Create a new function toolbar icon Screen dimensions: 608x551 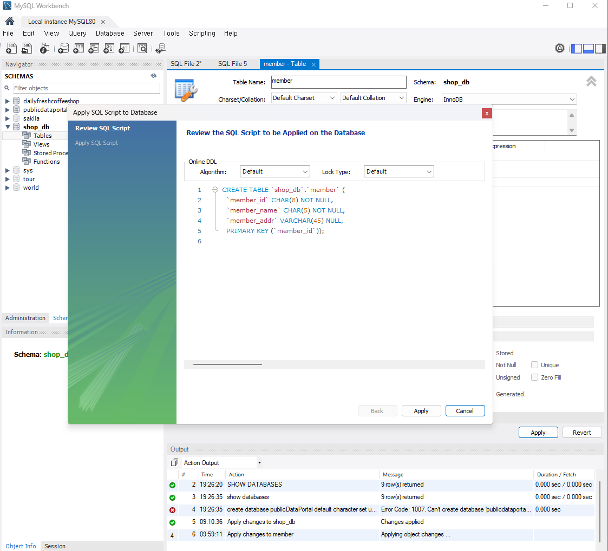[124, 48]
